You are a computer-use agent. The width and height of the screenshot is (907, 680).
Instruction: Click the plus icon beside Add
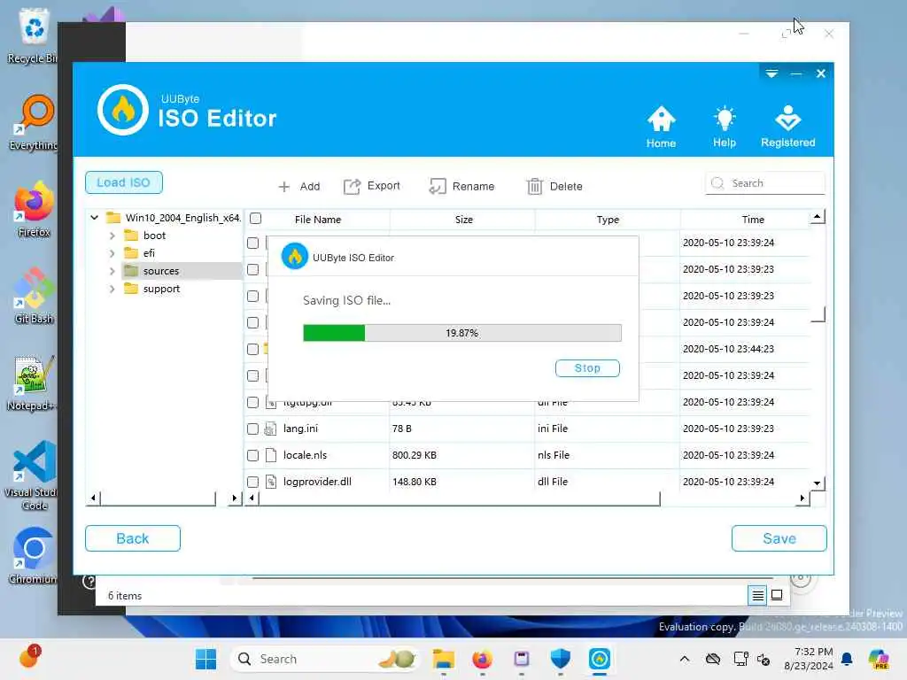(x=284, y=187)
